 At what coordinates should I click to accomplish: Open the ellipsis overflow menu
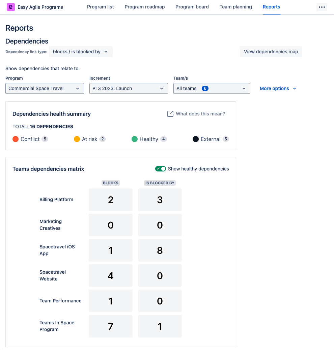(x=322, y=7)
